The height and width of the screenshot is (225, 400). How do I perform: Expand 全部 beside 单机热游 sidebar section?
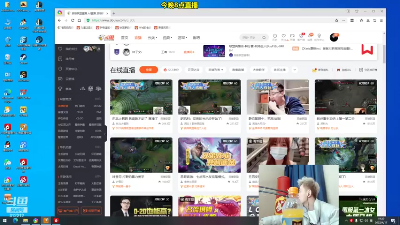(98, 147)
